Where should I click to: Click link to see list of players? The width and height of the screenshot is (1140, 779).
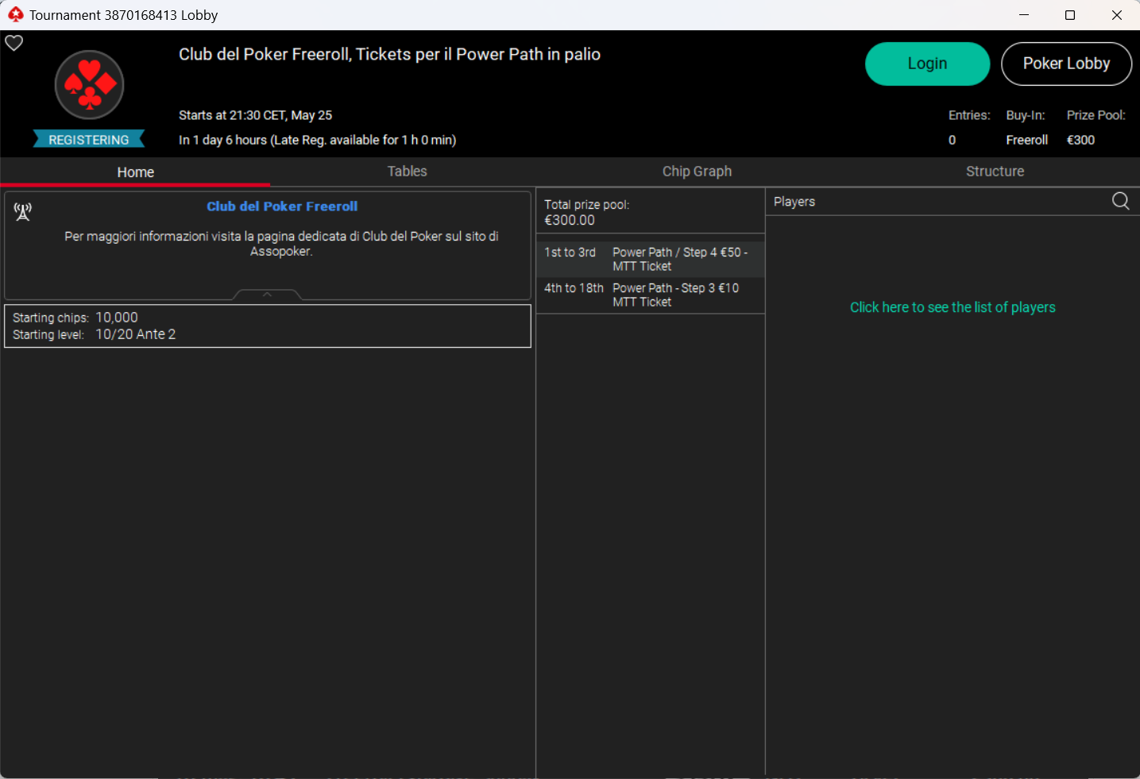coord(953,307)
